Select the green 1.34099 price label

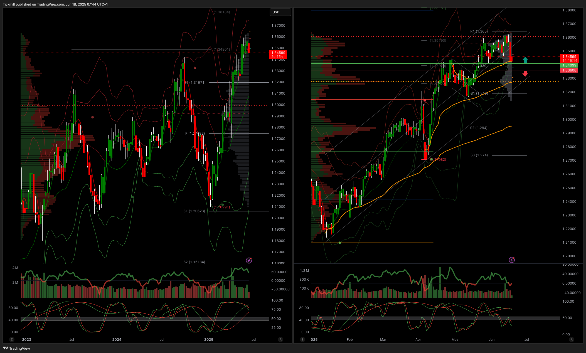569,65
